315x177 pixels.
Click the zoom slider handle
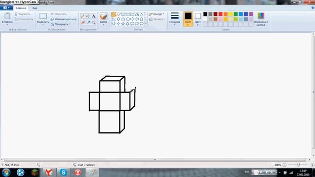click(x=299, y=165)
